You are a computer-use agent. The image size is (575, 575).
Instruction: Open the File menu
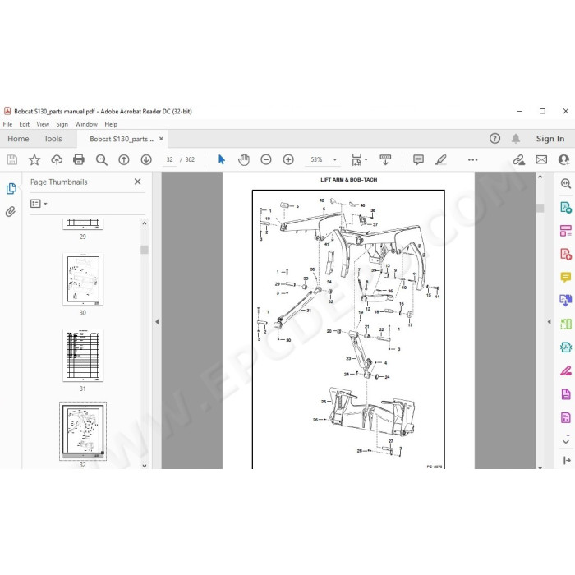coord(7,124)
